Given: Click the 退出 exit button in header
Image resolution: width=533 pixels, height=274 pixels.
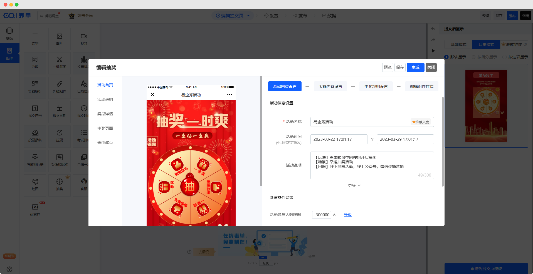Looking at the screenshot, I should (526, 16).
